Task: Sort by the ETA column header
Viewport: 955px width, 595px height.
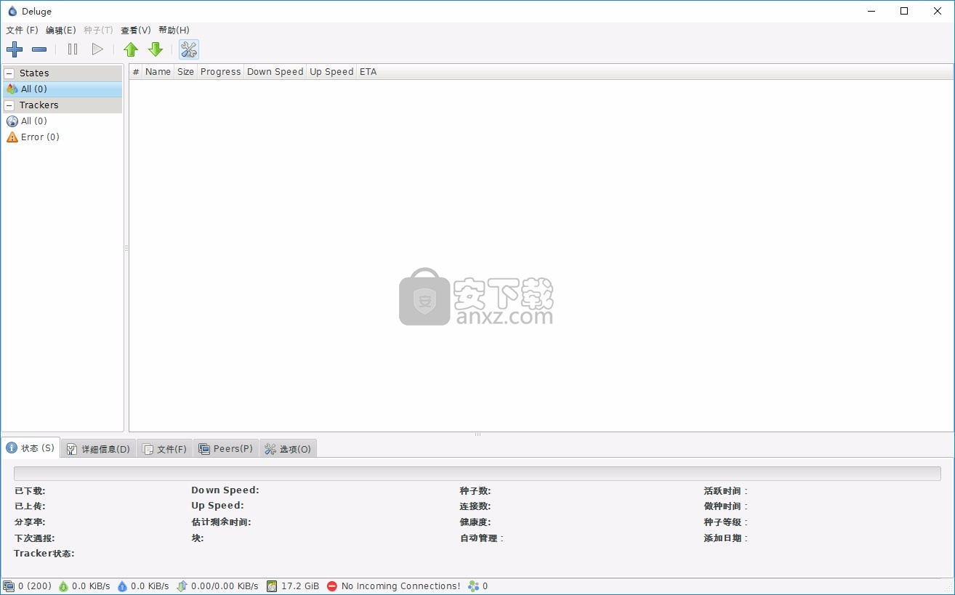Action: 368,71
